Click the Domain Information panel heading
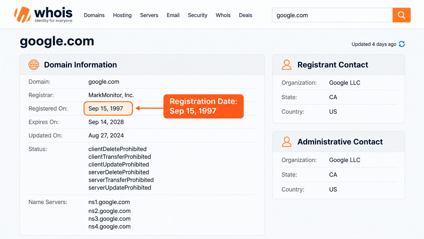The image size is (424, 239). 80,65
